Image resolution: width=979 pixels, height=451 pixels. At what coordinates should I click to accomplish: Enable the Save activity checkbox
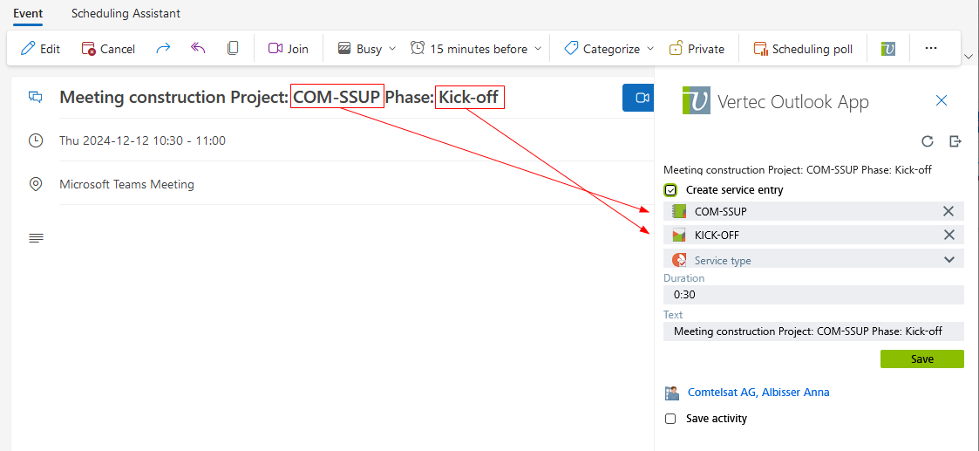[670, 419]
